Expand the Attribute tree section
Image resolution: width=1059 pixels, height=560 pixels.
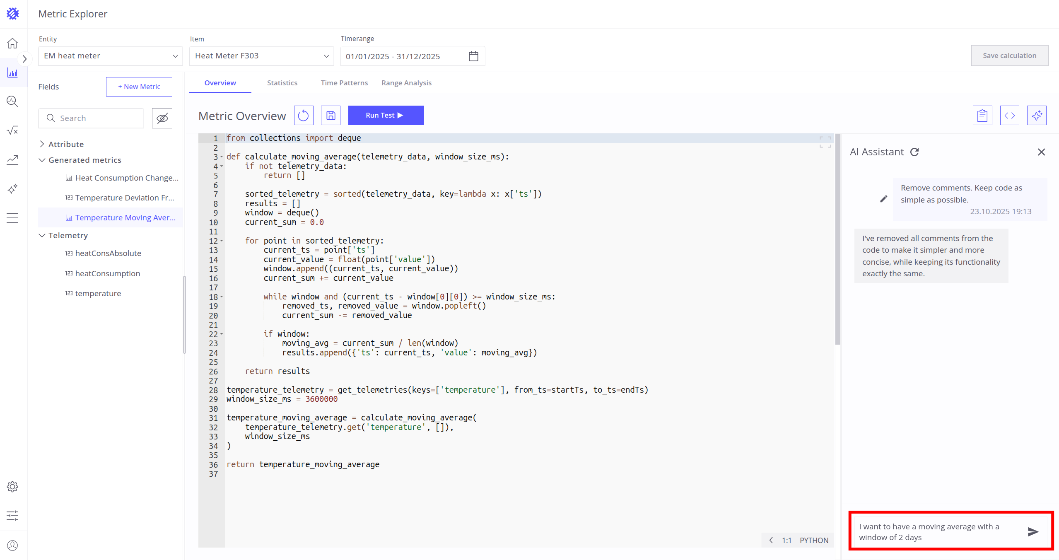coord(42,144)
